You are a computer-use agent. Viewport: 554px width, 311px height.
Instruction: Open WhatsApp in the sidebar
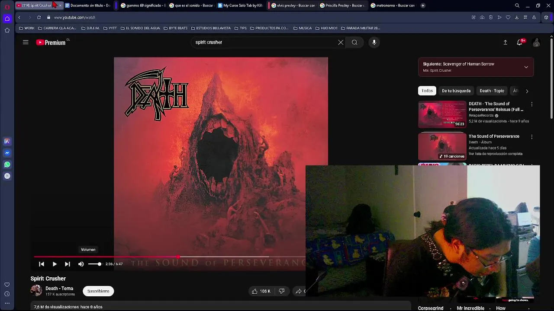7,165
